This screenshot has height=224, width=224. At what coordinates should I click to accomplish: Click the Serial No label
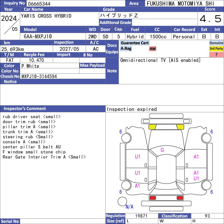pyautogui.click(x=10, y=221)
